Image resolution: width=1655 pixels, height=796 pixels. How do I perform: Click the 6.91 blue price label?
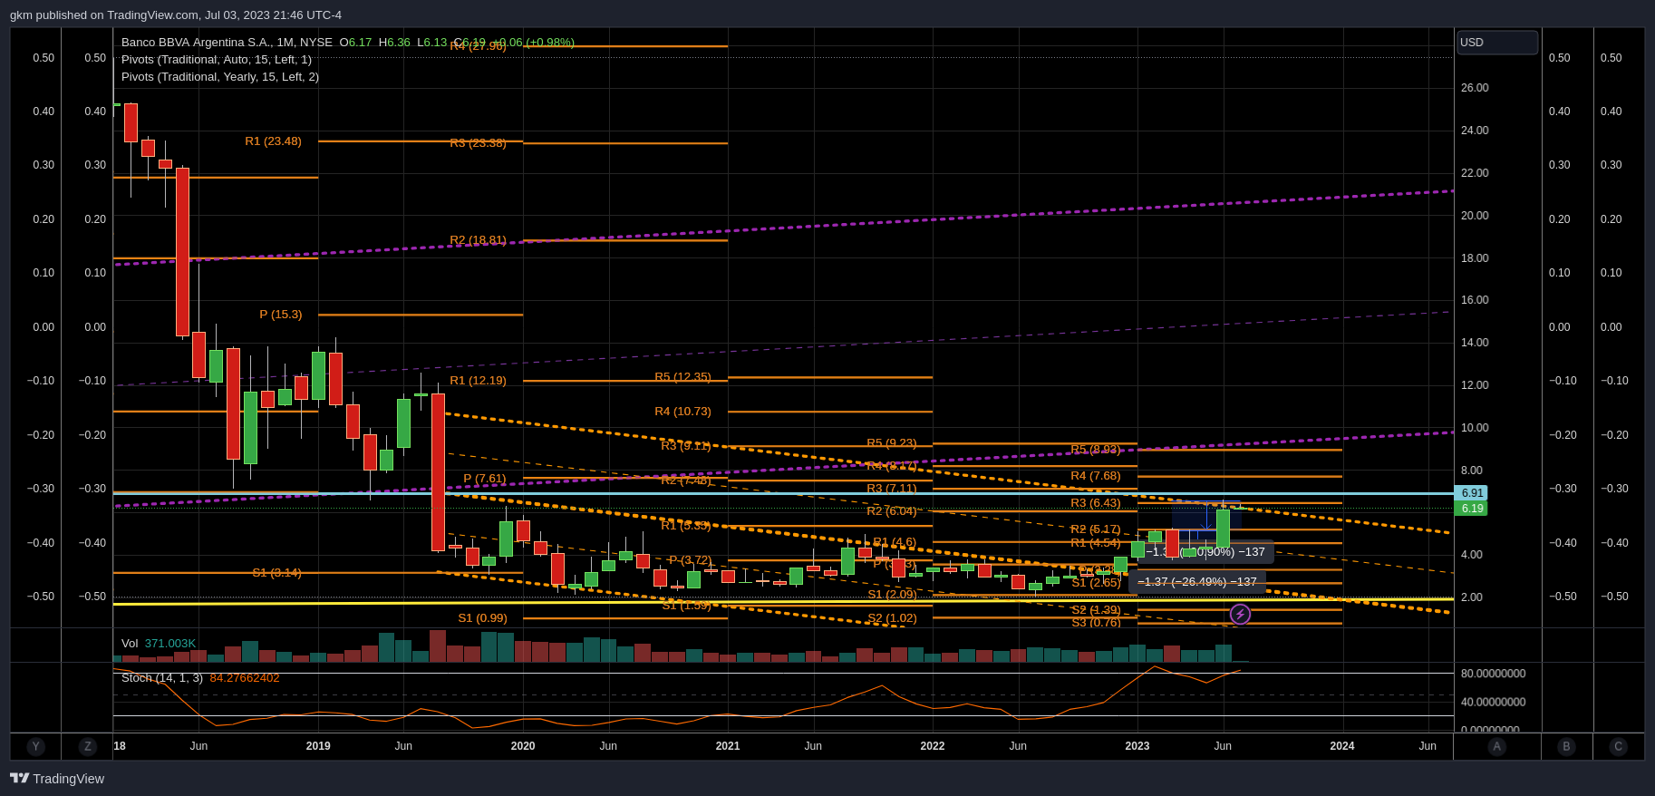point(1471,493)
